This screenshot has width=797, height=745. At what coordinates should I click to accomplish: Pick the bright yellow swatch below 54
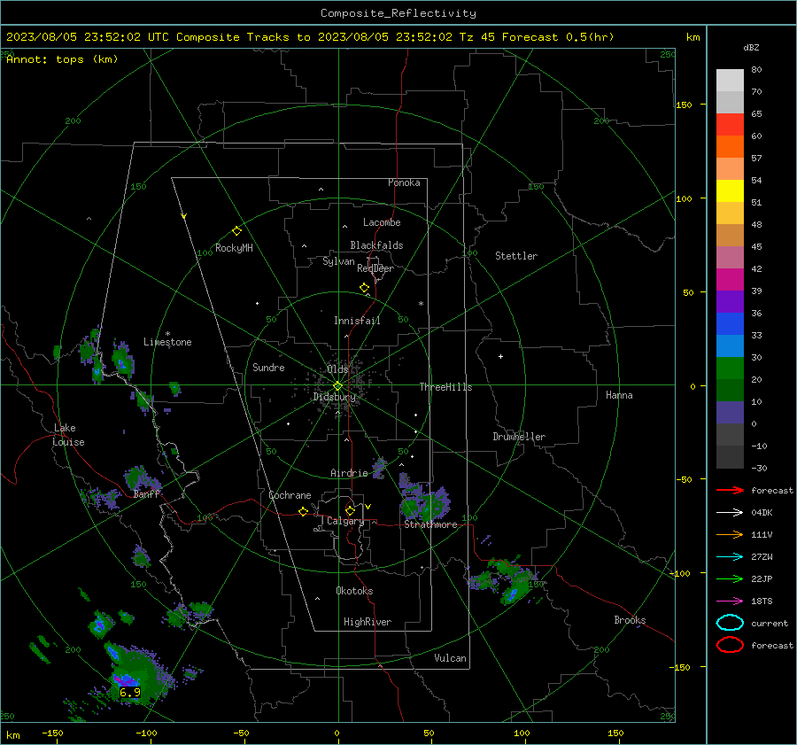tap(730, 190)
